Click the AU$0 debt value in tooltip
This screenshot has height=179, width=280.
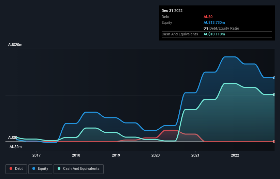pyautogui.click(x=208, y=17)
